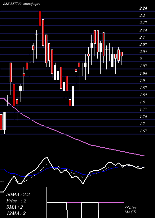Select the 1.87 price axis label
The width and height of the screenshot is (155, 218).
click(143, 88)
